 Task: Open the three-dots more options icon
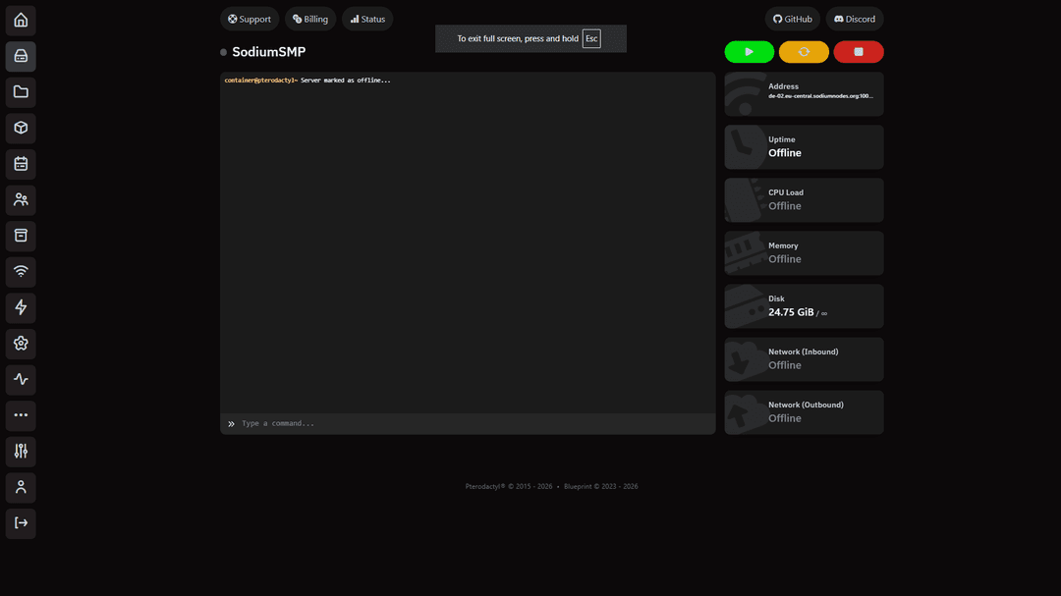21,414
